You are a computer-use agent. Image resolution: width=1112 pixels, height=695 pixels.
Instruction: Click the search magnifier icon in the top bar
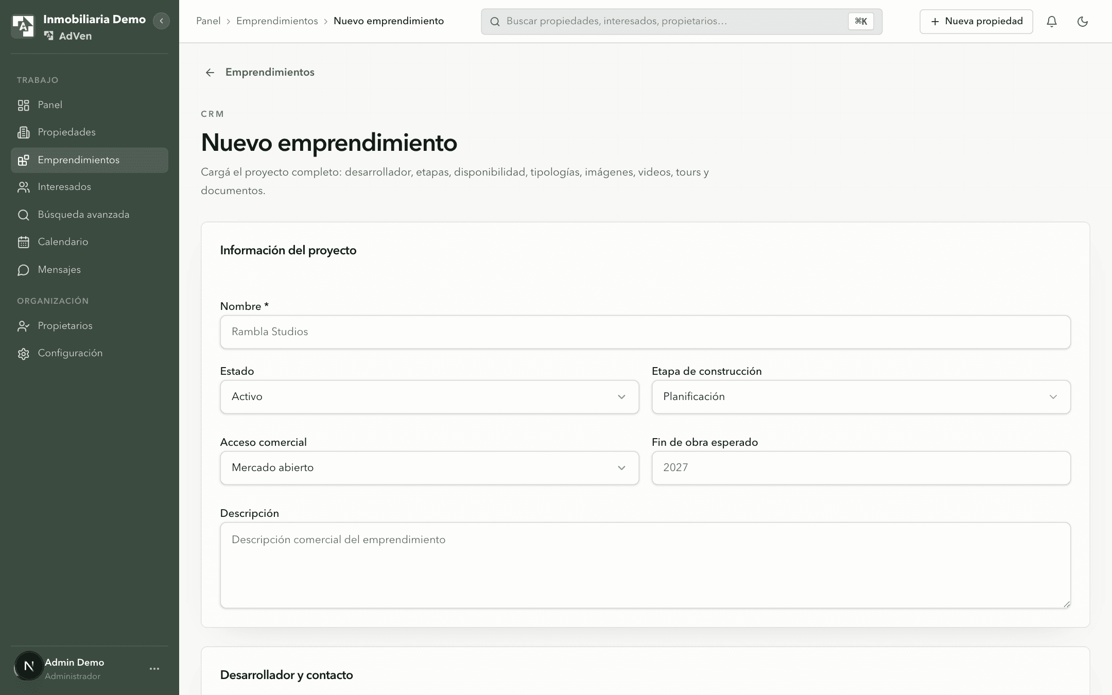coord(495,22)
